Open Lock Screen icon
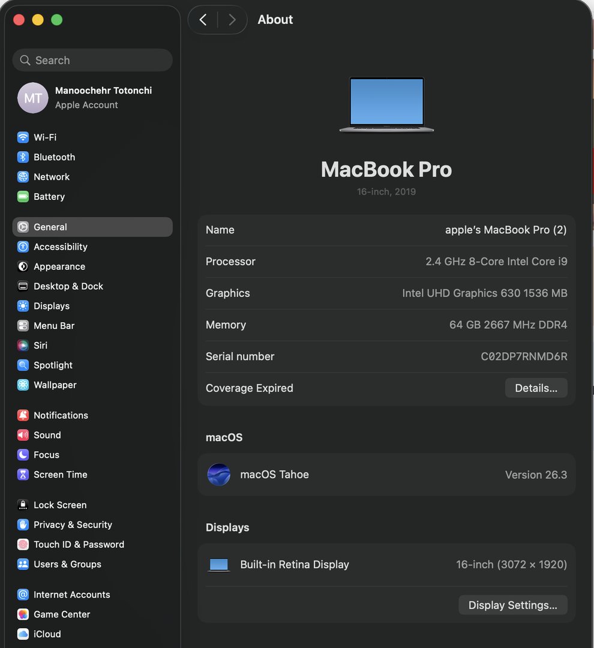This screenshot has height=648, width=594. pos(23,505)
